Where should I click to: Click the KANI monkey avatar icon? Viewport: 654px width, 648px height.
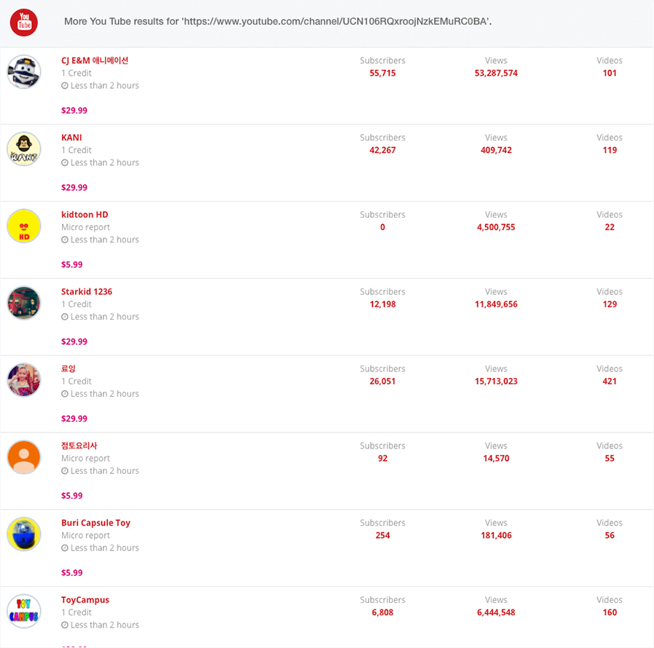click(24, 149)
